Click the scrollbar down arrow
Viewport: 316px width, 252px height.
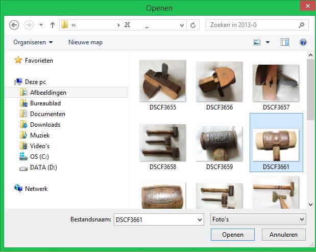point(310,205)
